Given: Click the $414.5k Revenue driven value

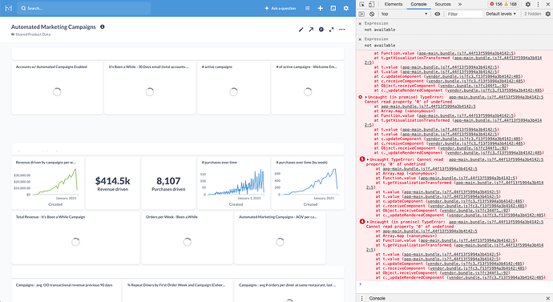Looking at the screenshot, I should coord(112,181).
